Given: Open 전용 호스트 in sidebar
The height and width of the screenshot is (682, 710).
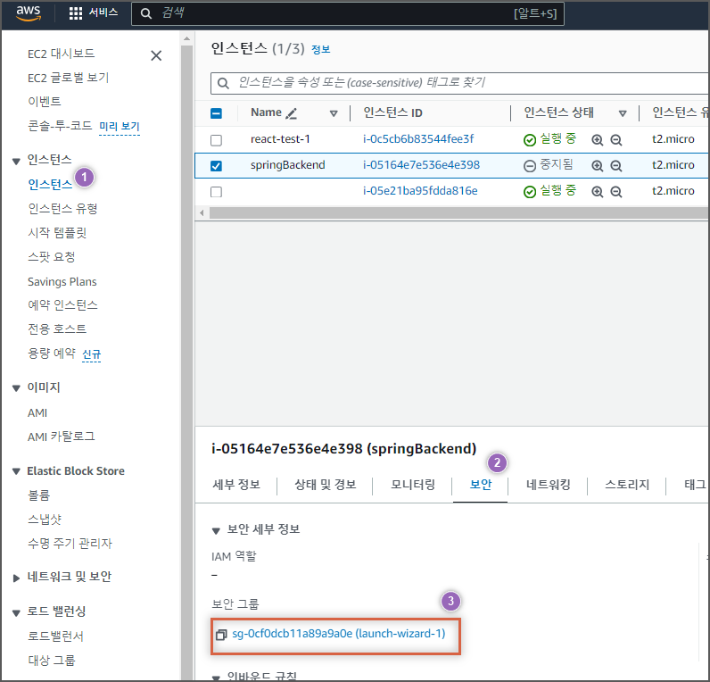Looking at the screenshot, I should (x=57, y=329).
